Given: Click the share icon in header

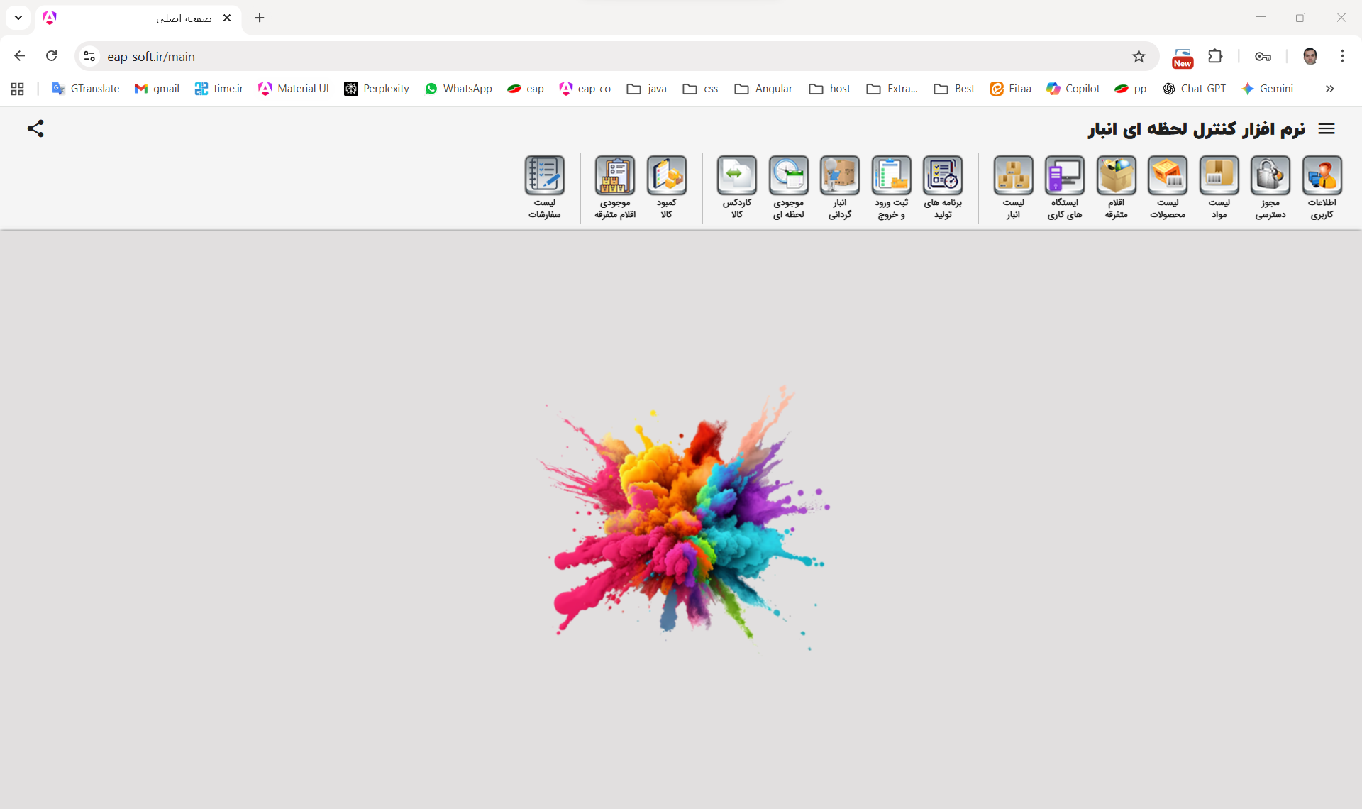Looking at the screenshot, I should tap(35, 128).
